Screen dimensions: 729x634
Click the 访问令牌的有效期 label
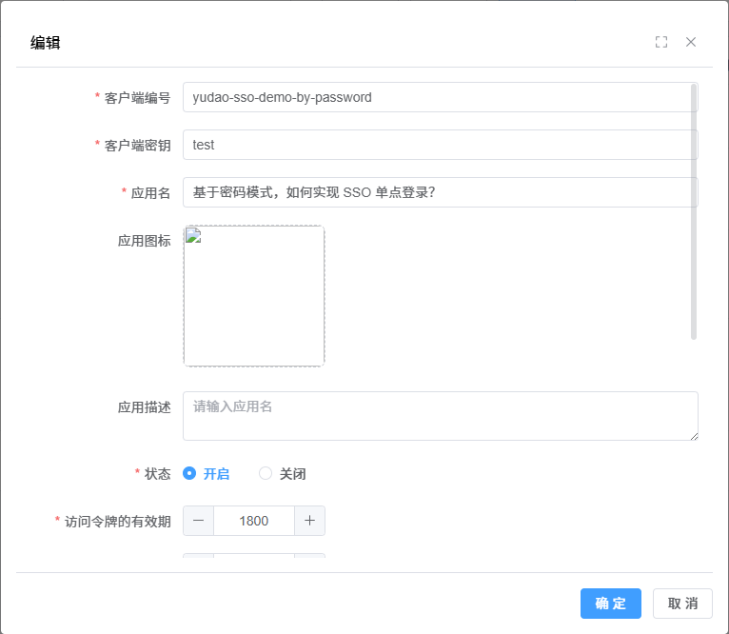tap(117, 521)
